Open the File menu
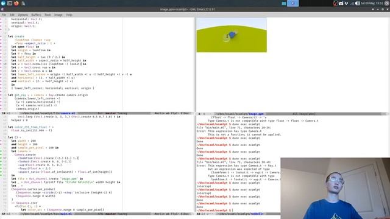 coord(4,15)
